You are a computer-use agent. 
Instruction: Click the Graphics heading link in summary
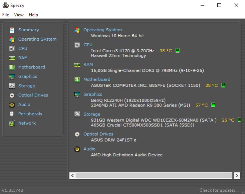pyautogui.click(x=93, y=95)
